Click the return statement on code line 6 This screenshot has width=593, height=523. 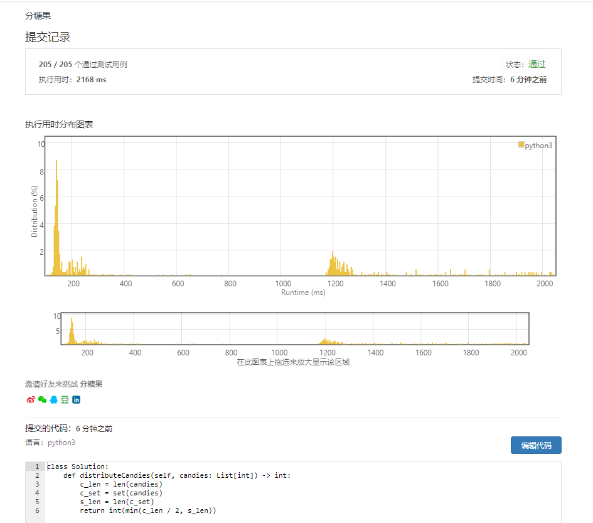tap(147, 510)
